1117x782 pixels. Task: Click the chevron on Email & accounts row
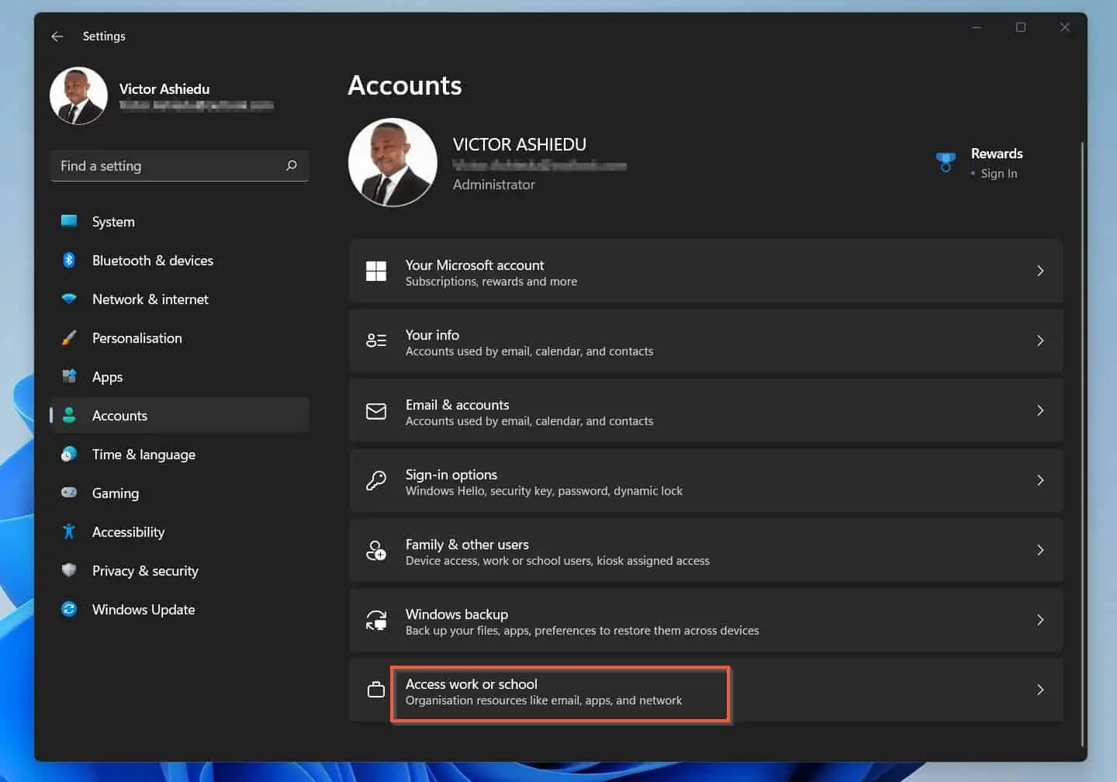[1040, 410]
